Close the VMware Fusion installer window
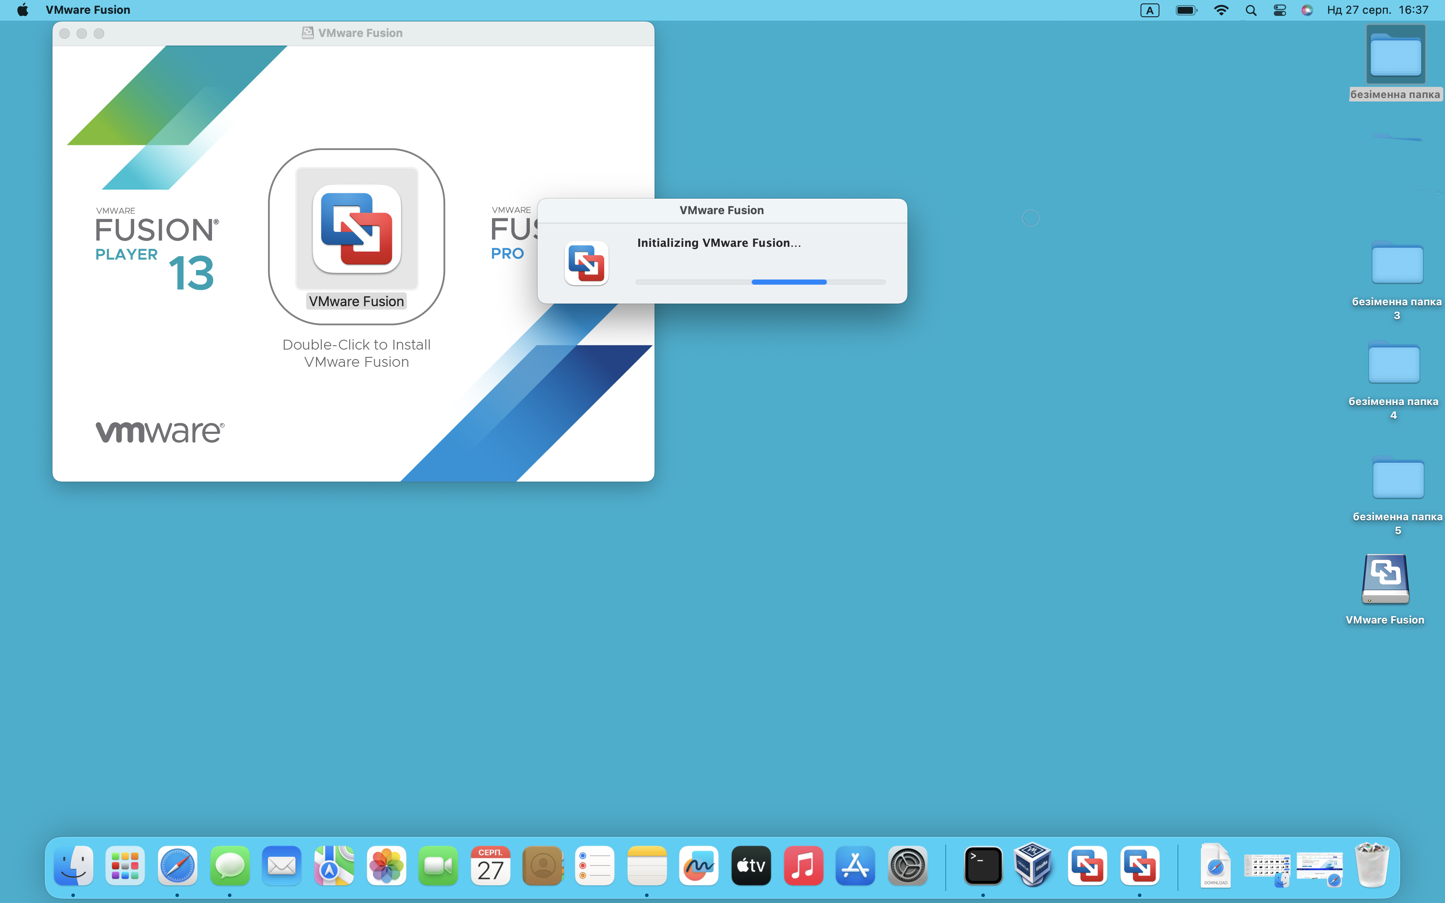The image size is (1445, 903). click(65, 34)
